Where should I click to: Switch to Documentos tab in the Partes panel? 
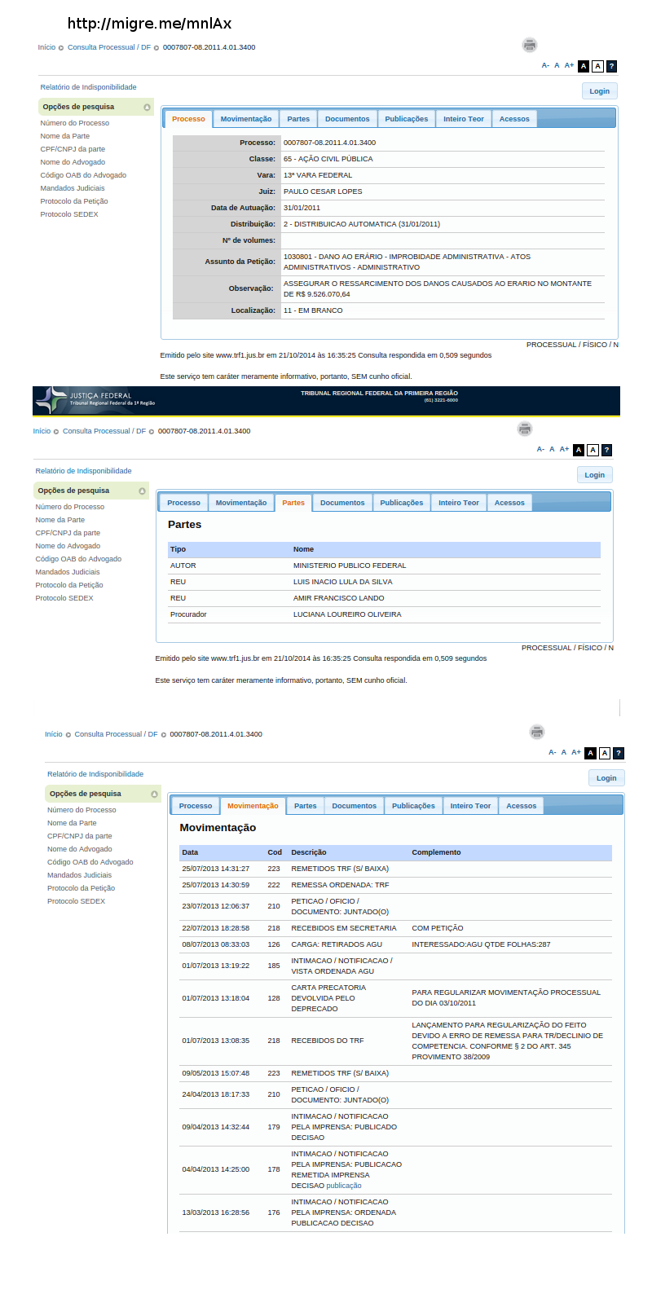(342, 503)
